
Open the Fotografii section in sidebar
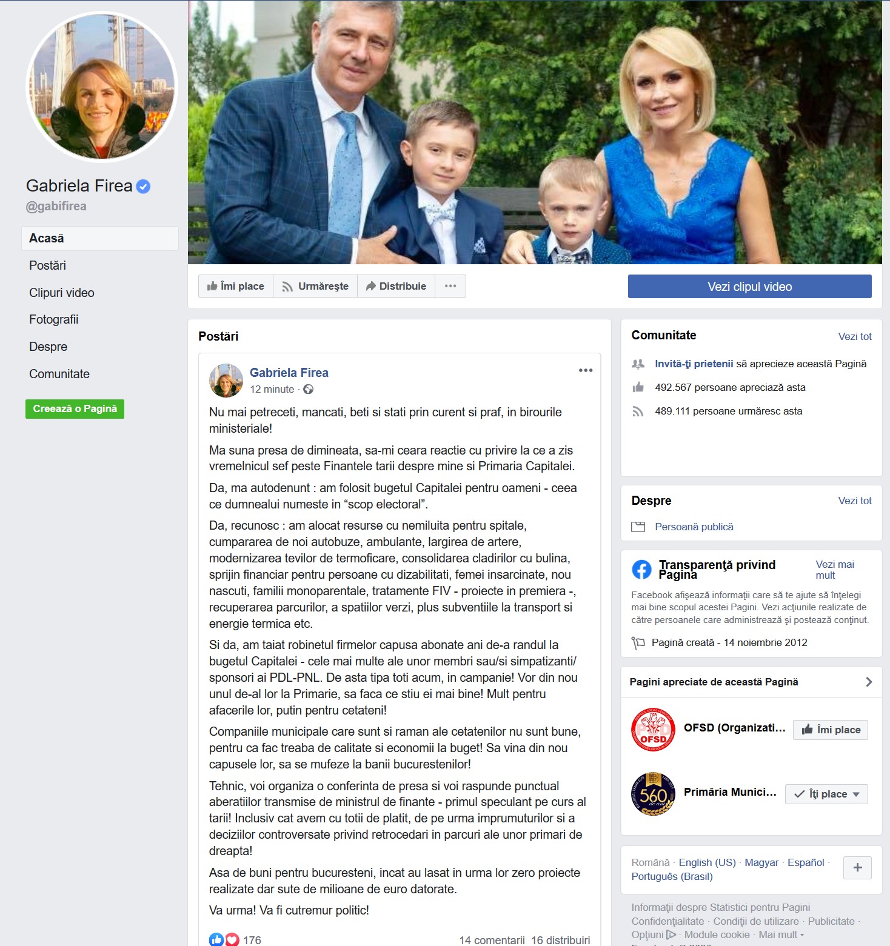54,319
